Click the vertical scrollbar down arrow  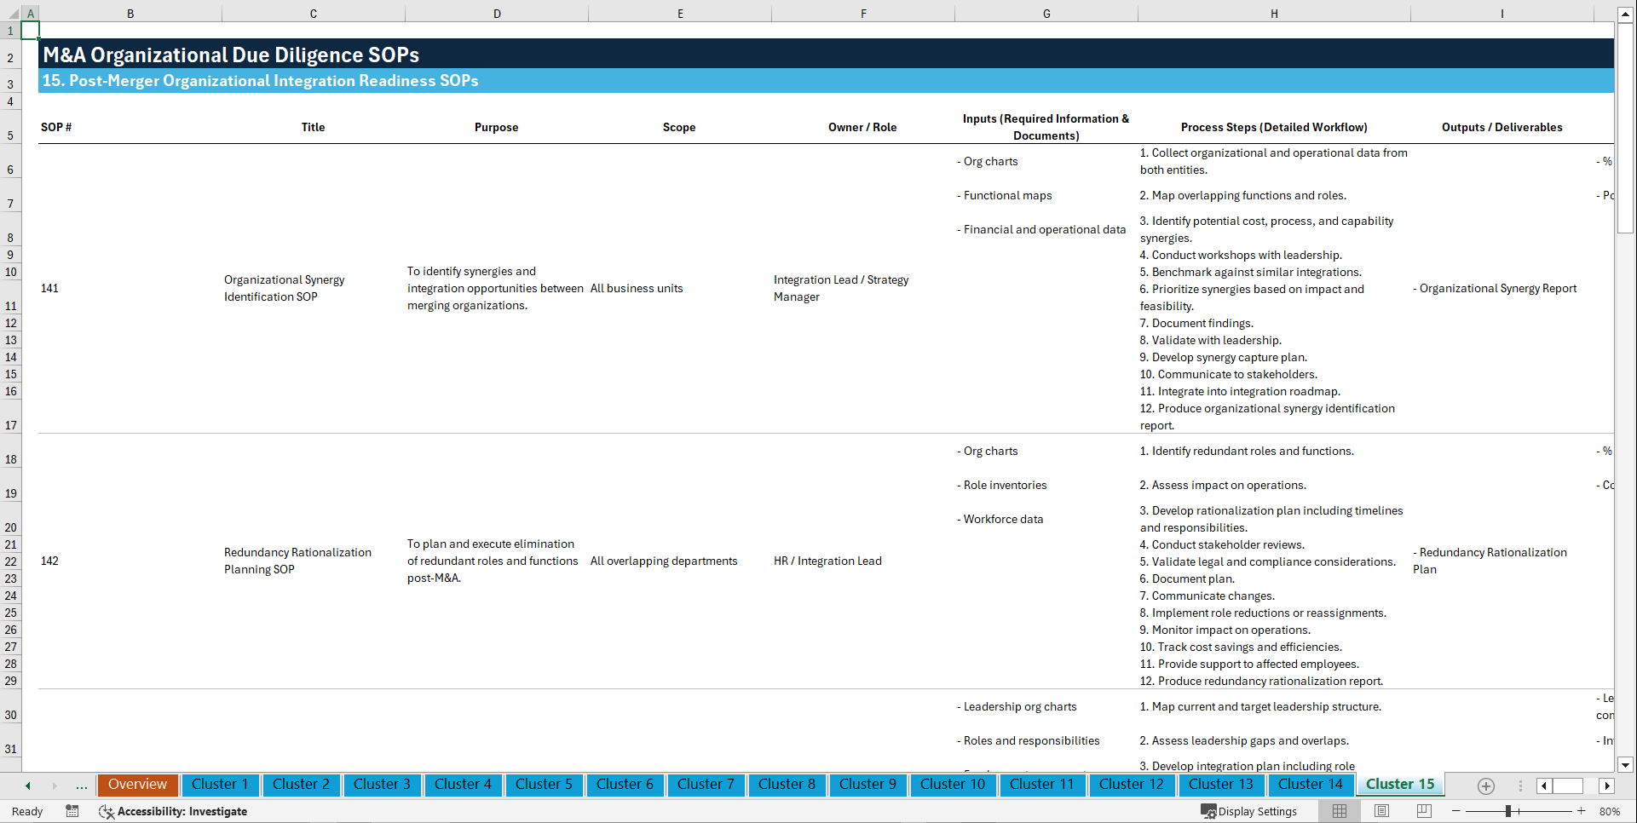click(x=1627, y=764)
